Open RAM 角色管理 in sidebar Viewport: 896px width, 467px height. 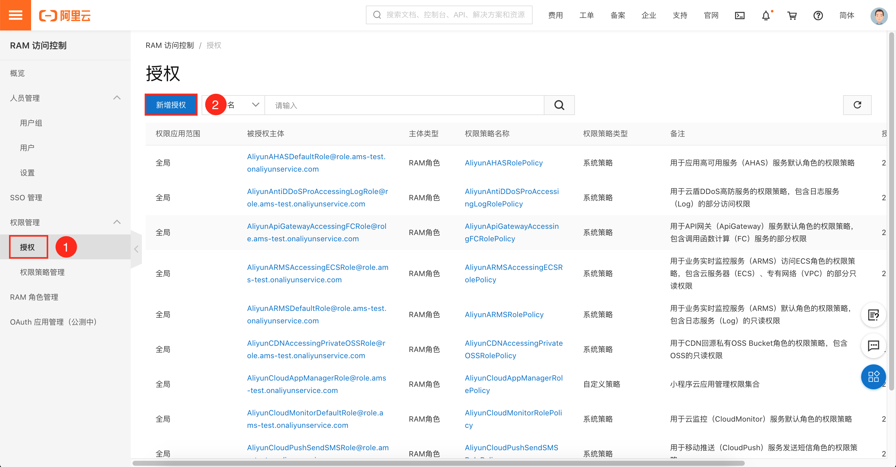tap(34, 297)
